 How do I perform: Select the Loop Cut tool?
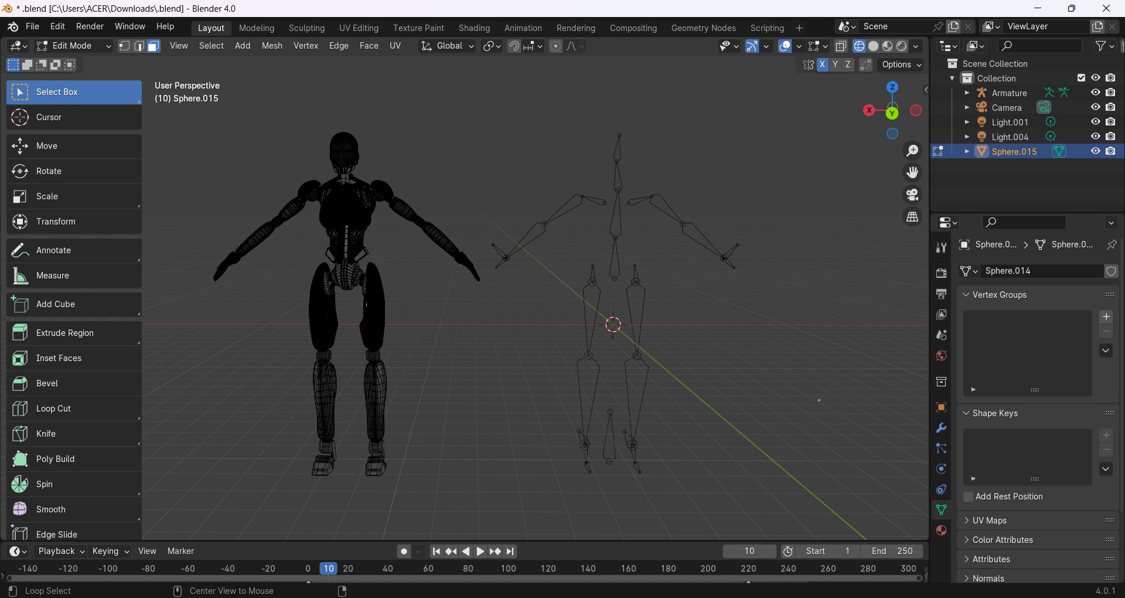(x=74, y=409)
